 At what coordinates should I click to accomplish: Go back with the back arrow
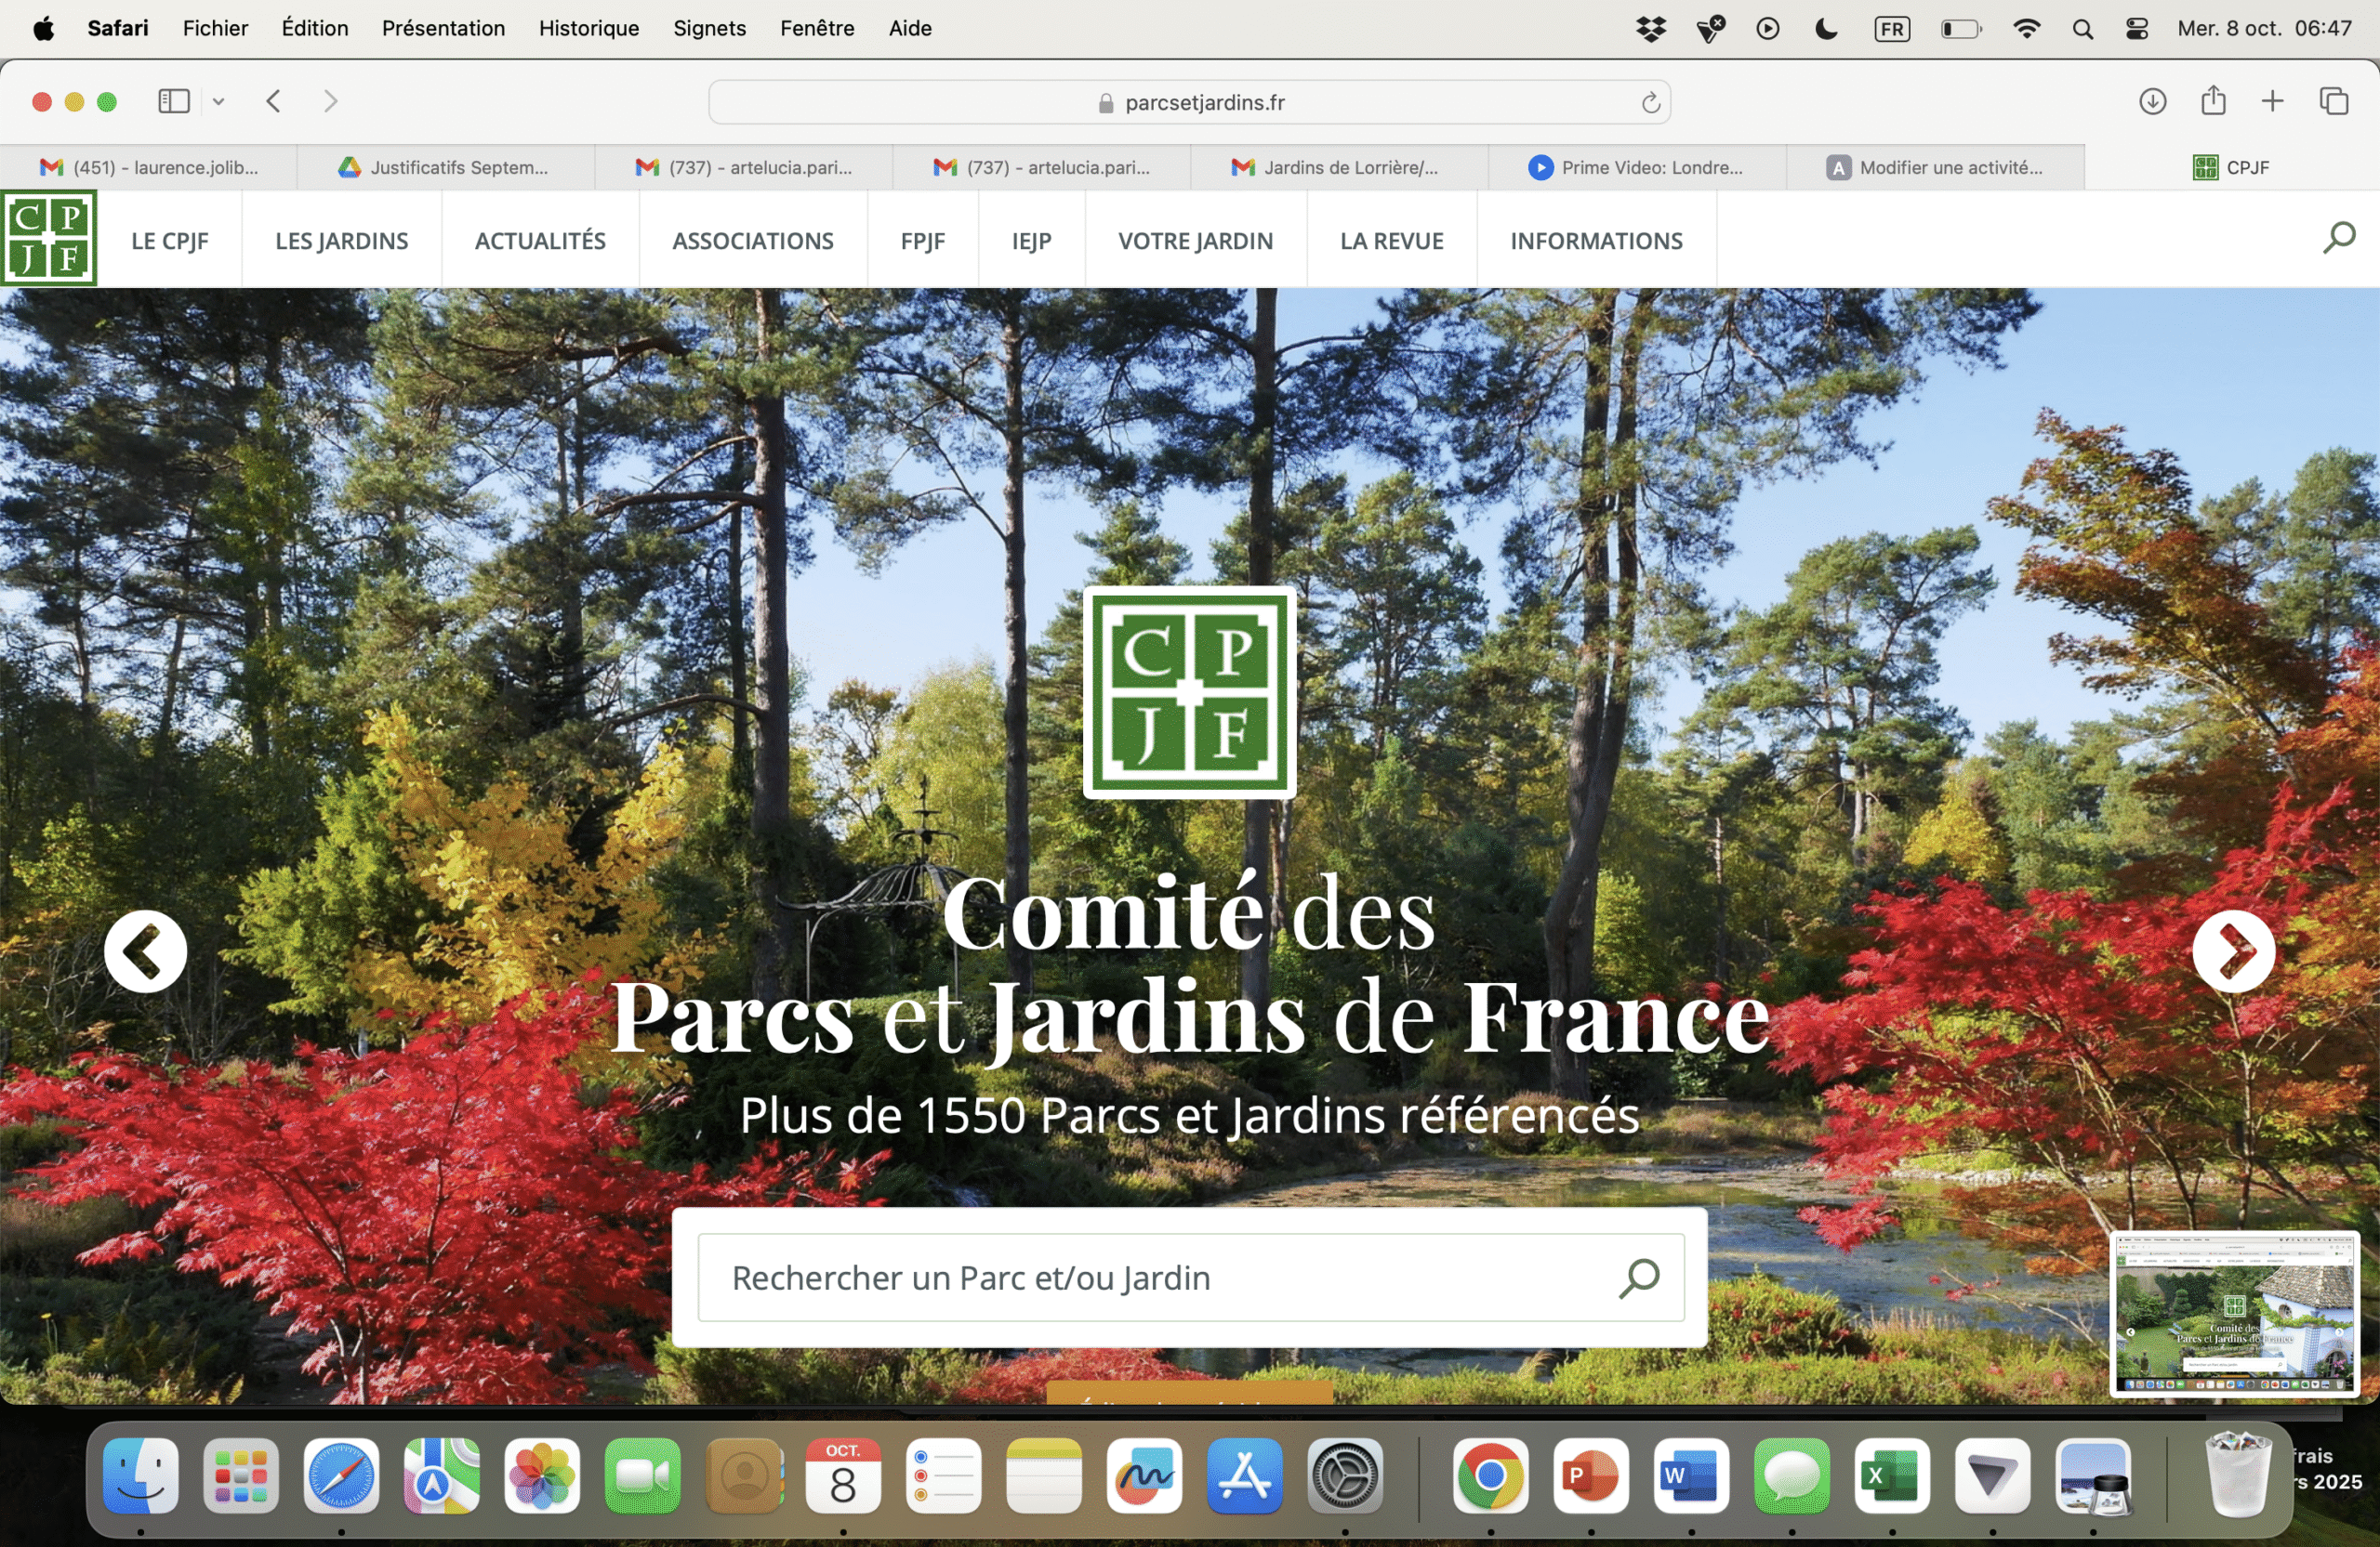pos(273,101)
